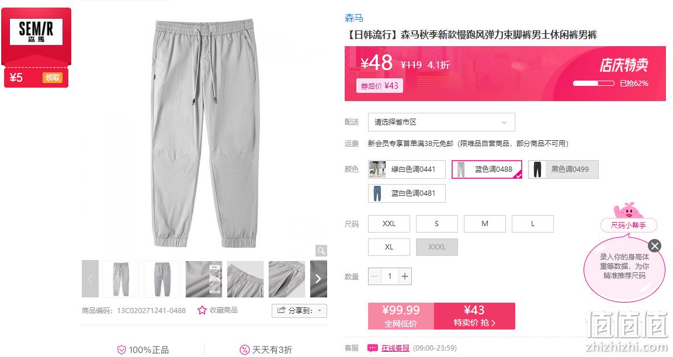Choose size M option
673x357 pixels.
(x=484, y=224)
